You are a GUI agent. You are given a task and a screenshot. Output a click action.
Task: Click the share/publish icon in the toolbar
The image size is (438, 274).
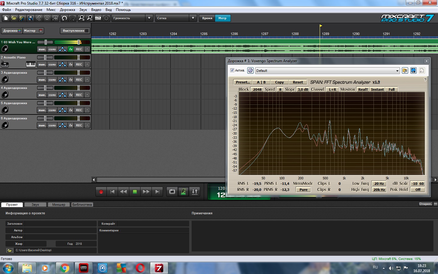click(x=39, y=18)
